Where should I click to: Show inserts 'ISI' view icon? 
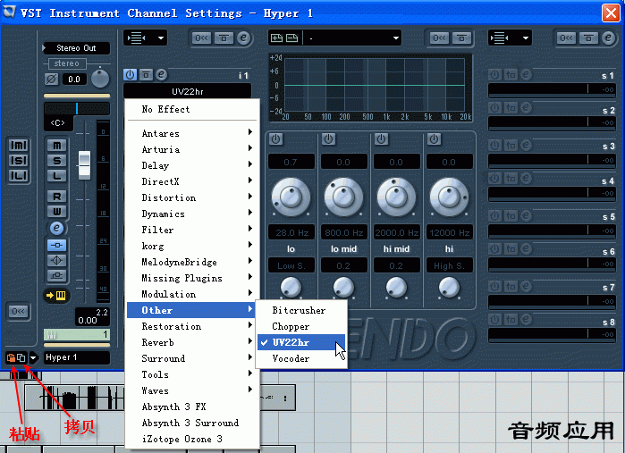pyautogui.click(x=19, y=161)
